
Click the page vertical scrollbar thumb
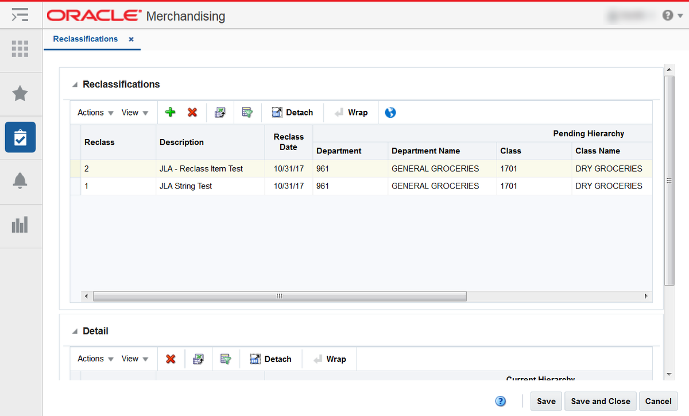669,180
